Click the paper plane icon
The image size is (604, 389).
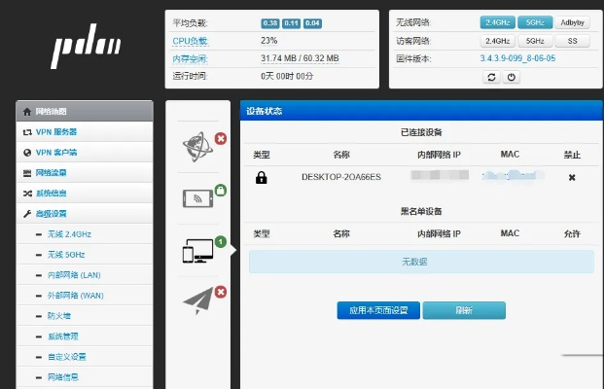pos(197,302)
